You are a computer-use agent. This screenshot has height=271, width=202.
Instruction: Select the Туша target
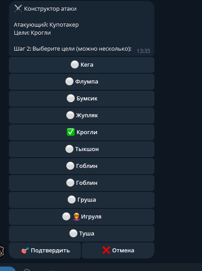click(x=81, y=234)
